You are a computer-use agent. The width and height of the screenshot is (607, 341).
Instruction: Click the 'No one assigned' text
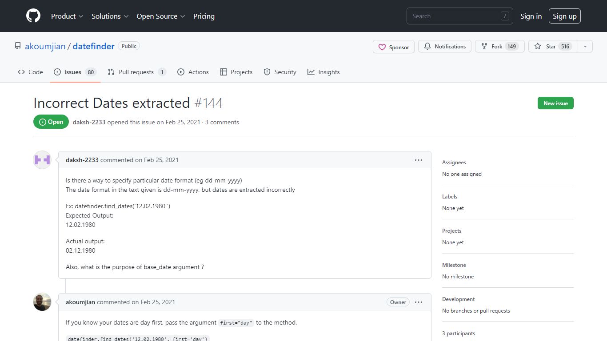coord(462,174)
